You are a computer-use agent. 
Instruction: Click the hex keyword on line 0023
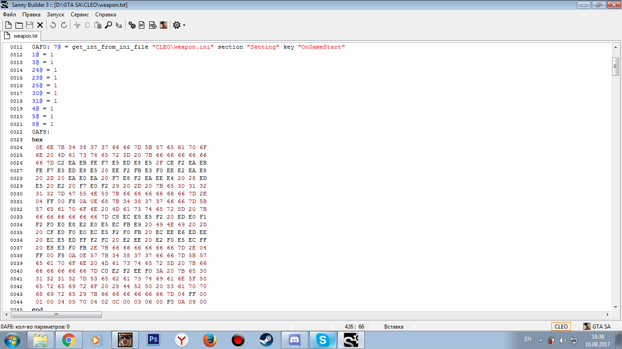click(37, 140)
